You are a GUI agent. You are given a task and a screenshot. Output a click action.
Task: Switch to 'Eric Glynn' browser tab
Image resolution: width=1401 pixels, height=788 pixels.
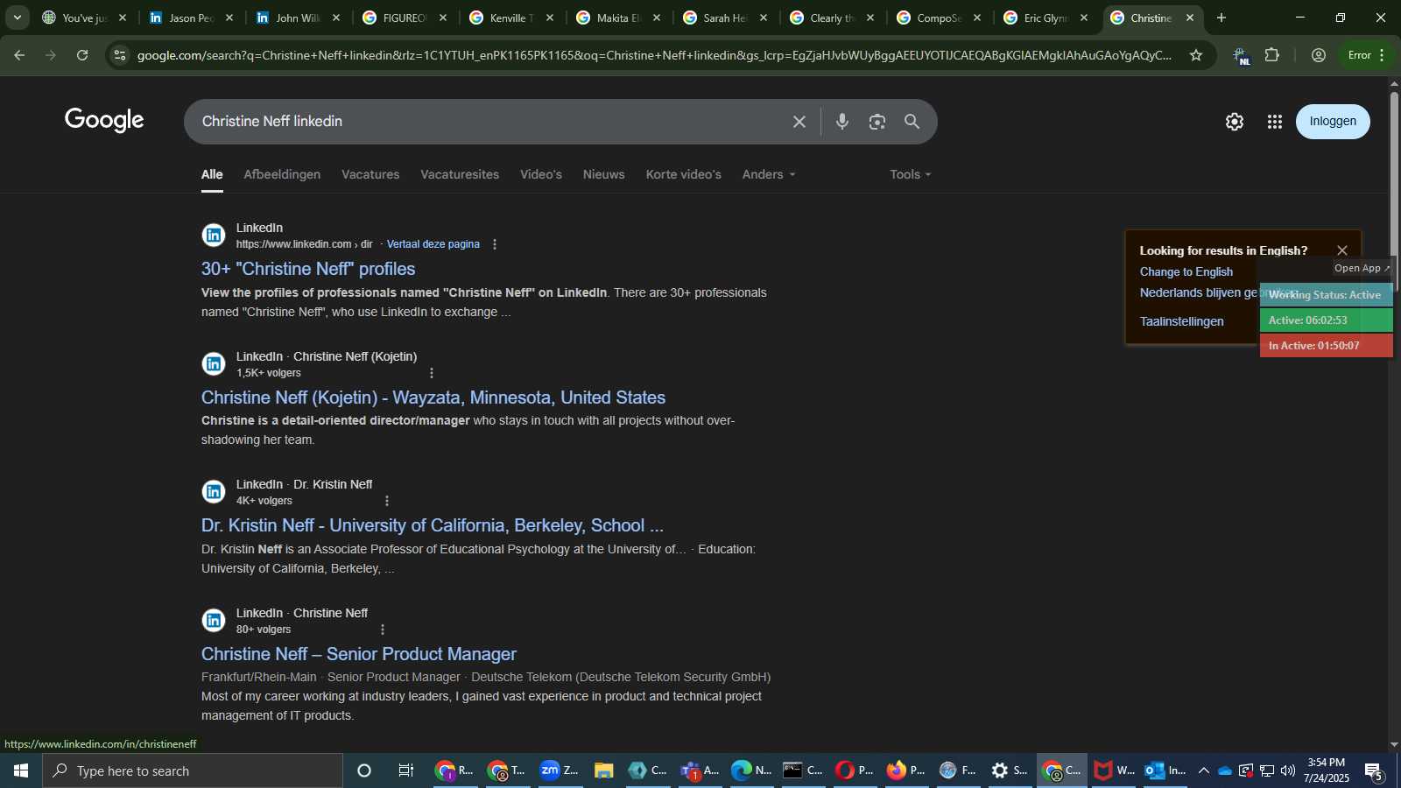(x=1047, y=18)
